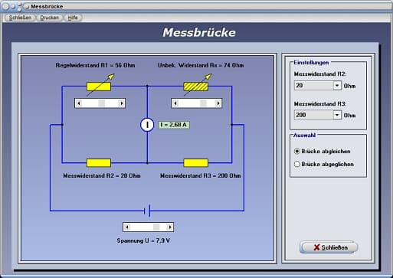Open the Hilfe menu
Screen dimensions: 393x278
(x=73, y=18)
